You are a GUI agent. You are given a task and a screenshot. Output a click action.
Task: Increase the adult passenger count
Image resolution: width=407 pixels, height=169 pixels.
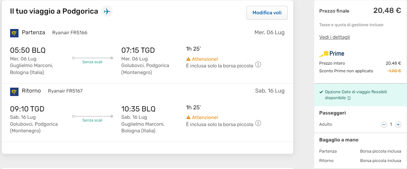(x=398, y=125)
